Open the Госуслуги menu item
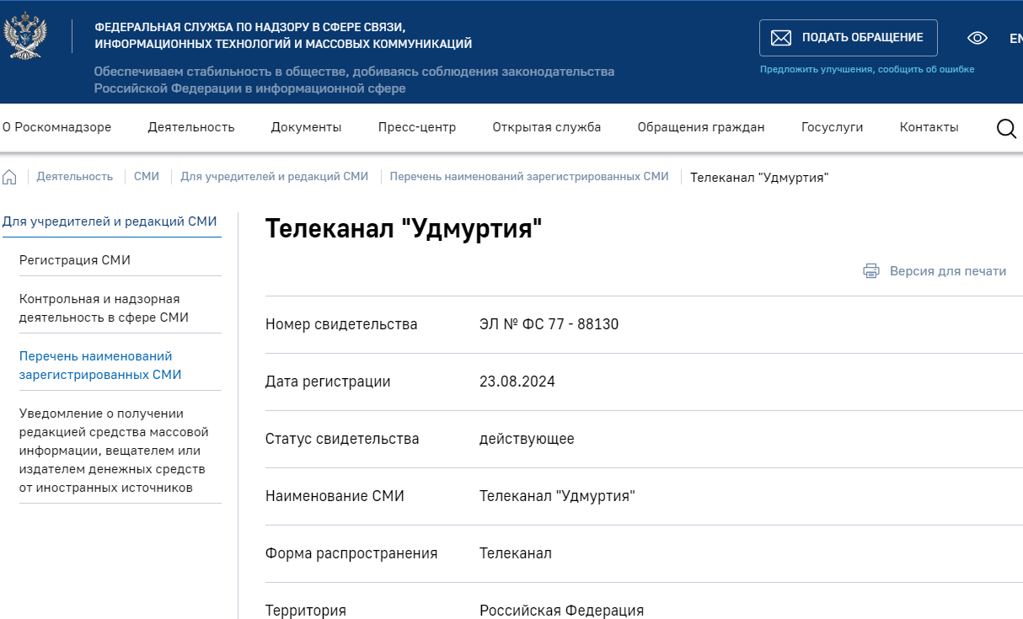The width and height of the screenshot is (1023, 619). click(833, 127)
